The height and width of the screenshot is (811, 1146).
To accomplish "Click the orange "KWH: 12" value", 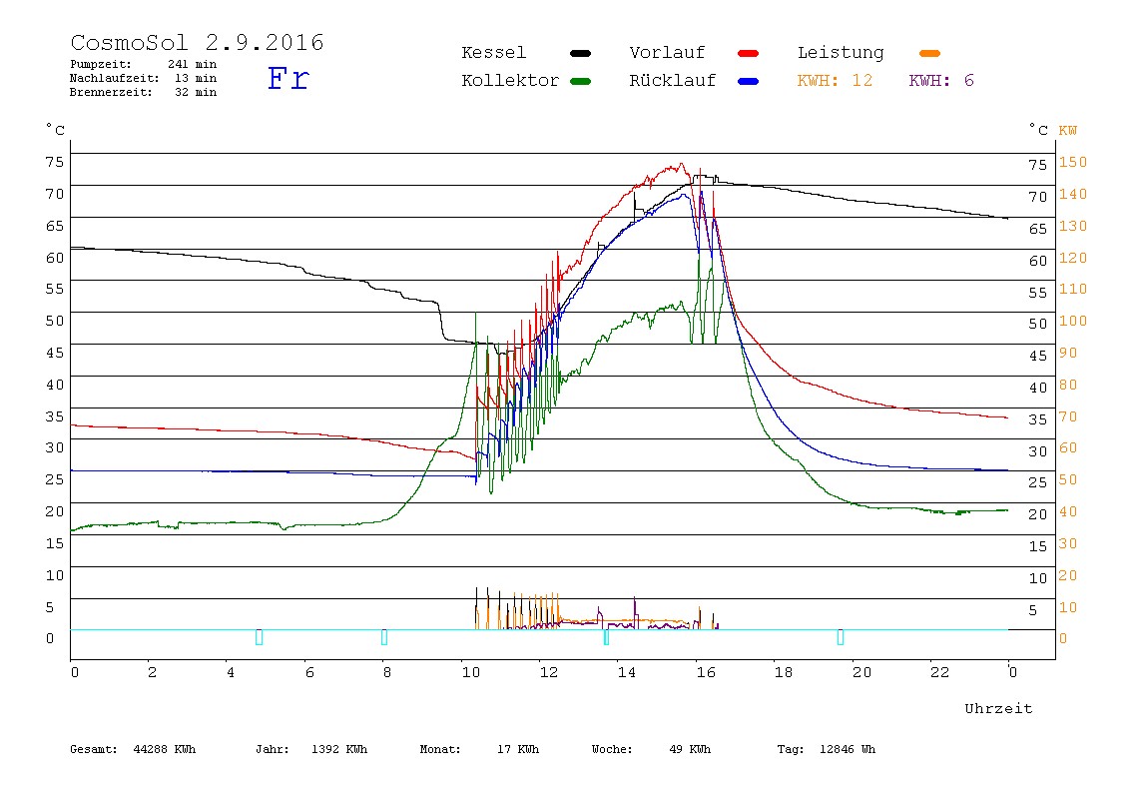I will tap(835, 81).
